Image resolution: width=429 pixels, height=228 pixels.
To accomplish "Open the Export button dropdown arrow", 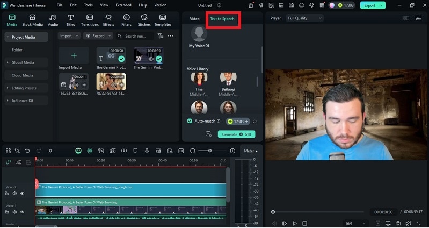I will (x=381, y=5).
